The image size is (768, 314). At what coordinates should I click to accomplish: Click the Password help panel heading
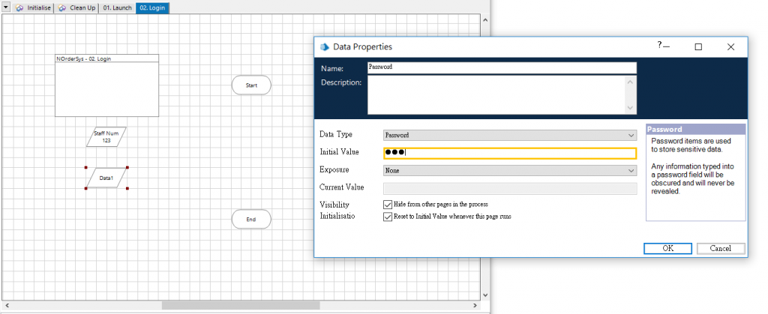(x=695, y=130)
